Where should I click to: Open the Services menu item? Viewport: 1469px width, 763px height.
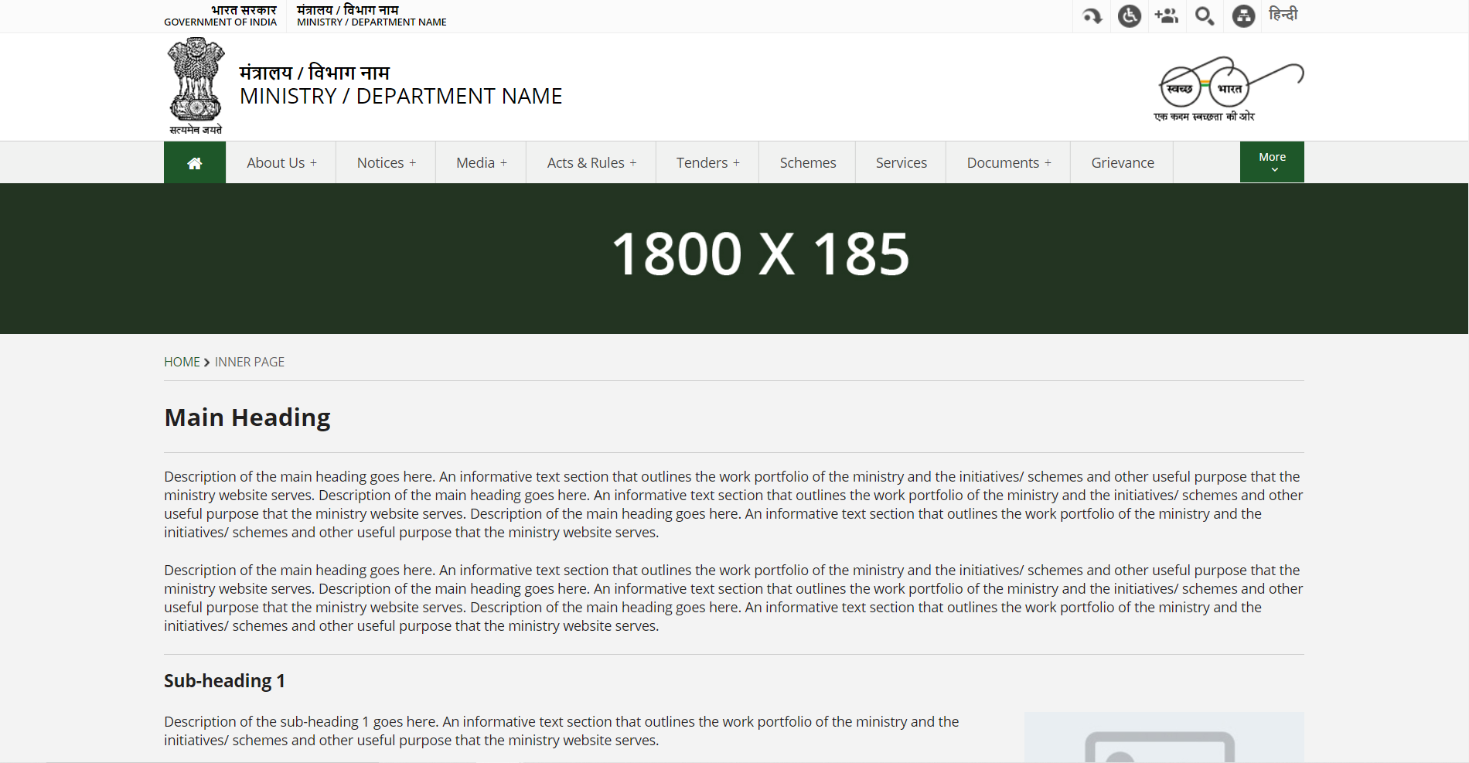pyautogui.click(x=901, y=163)
